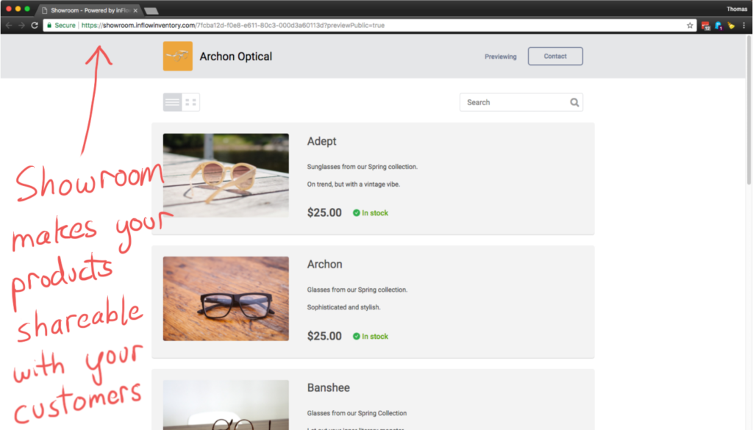Image resolution: width=753 pixels, height=430 pixels.
Task: View the Archon black glasses photo
Action: [x=226, y=298]
